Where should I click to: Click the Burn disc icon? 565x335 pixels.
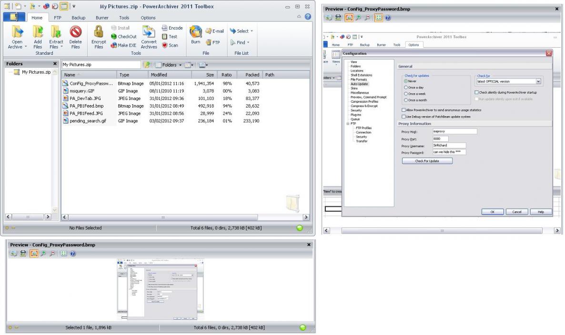(x=196, y=32)
